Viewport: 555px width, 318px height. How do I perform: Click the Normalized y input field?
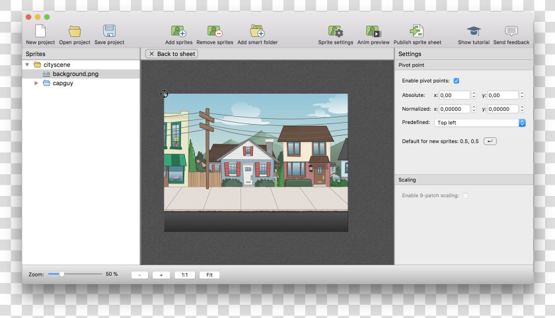[503, 109]
